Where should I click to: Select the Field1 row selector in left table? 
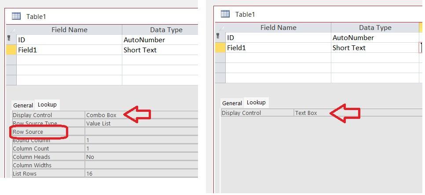coord(11,50)
